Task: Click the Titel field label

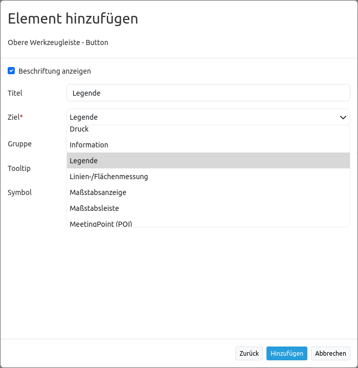Action: pyautogui.click(x=15, y=93)
